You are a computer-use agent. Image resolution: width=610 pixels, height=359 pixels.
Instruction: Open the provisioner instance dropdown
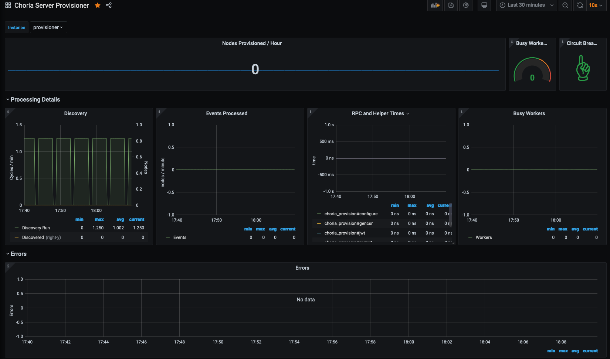48,27
